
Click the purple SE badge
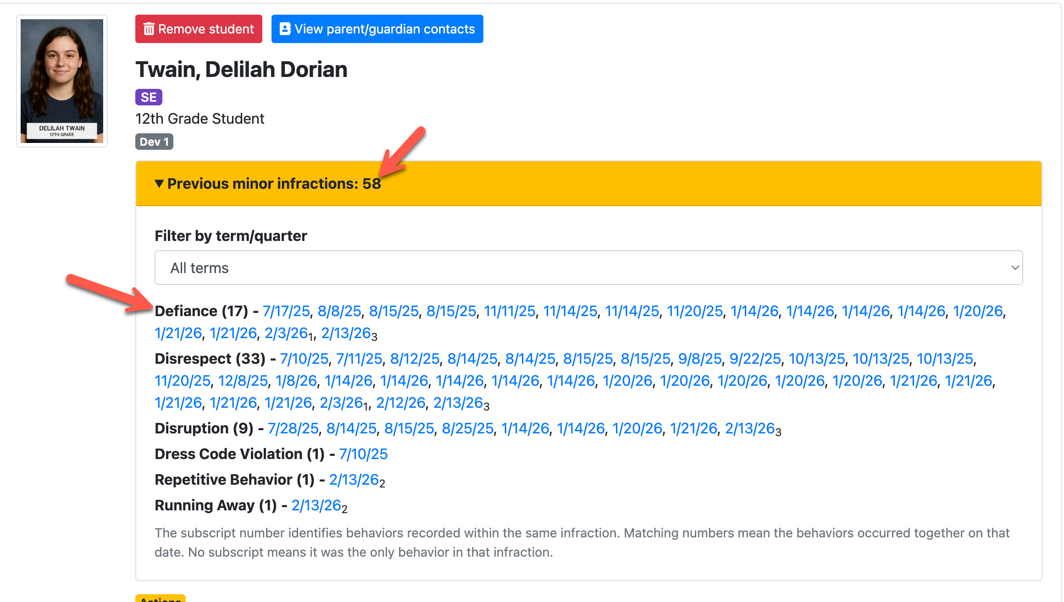tap(149, 97)
